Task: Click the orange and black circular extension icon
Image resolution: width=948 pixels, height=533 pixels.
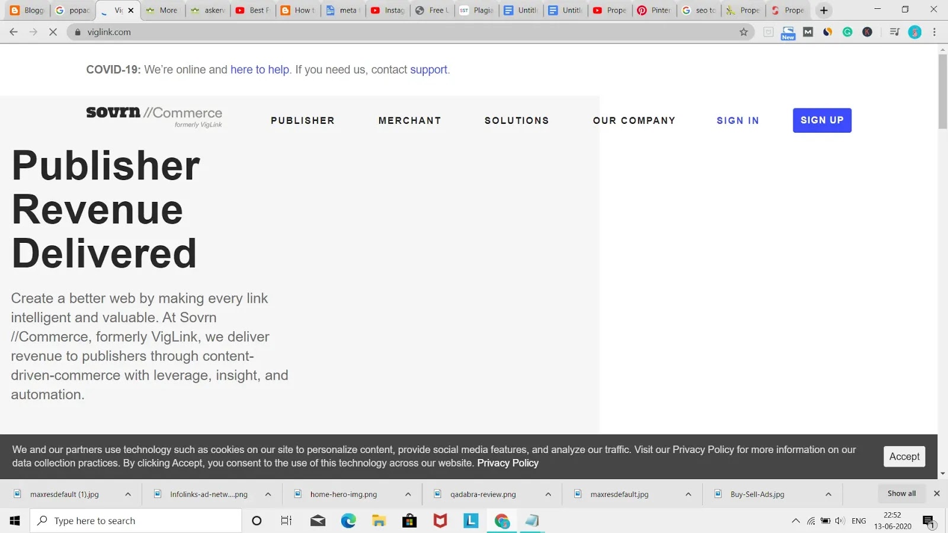Action: click(x=828, y=32)
